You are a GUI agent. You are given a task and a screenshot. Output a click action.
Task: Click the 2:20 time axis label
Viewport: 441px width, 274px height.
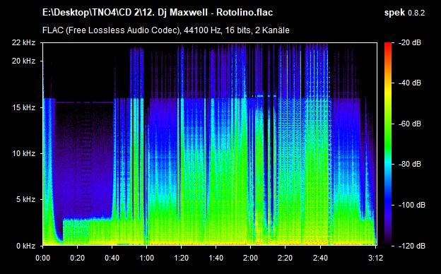pos(286,258)
